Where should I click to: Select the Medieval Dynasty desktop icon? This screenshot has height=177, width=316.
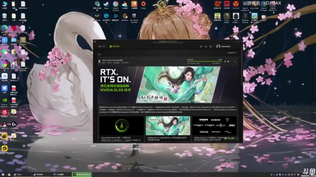click(x=245, y=18)
